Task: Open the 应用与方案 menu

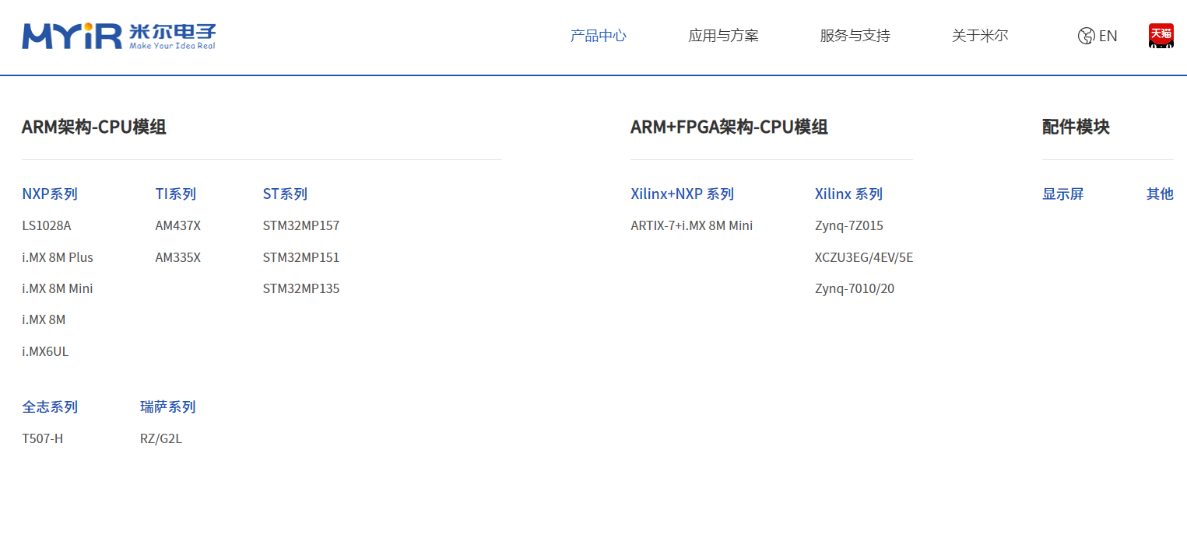Action: pos(723,36)
